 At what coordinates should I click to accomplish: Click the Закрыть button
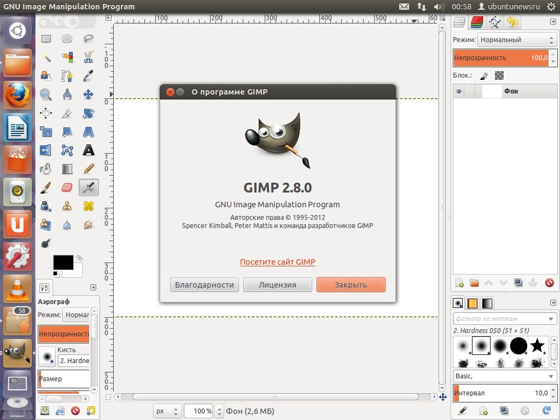(x=351, y=285)
